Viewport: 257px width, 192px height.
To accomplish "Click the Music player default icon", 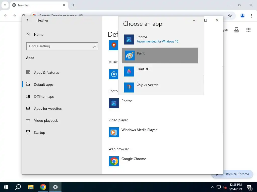I will tap(114, 74).
